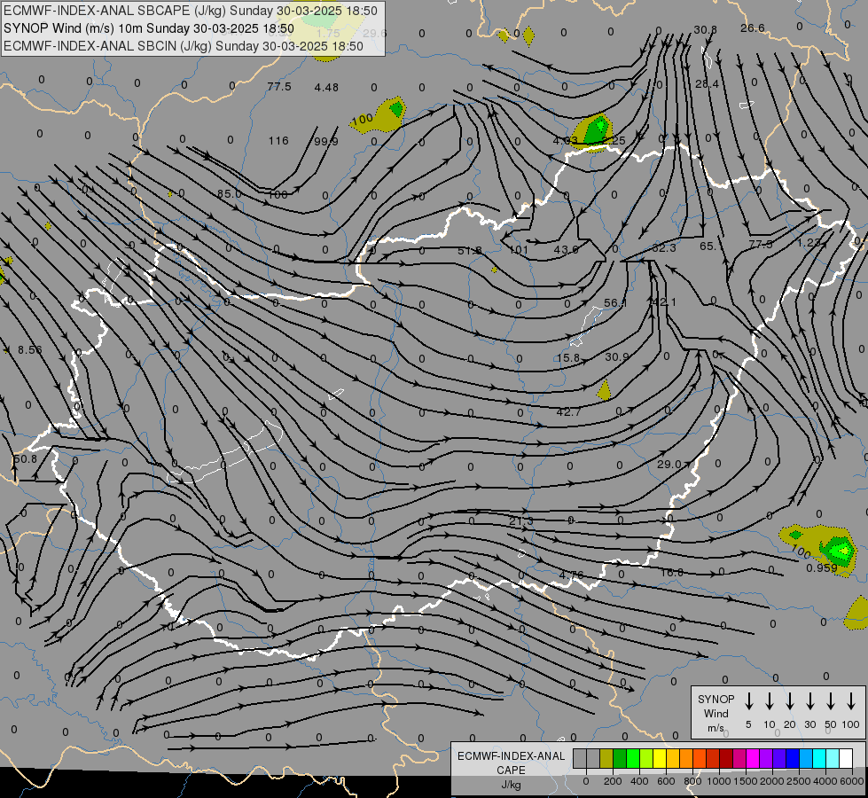Click the 10 m/s wind arrow in the legend
The width and height of the screenshot is (868, 798).
[x=769, y=701]
